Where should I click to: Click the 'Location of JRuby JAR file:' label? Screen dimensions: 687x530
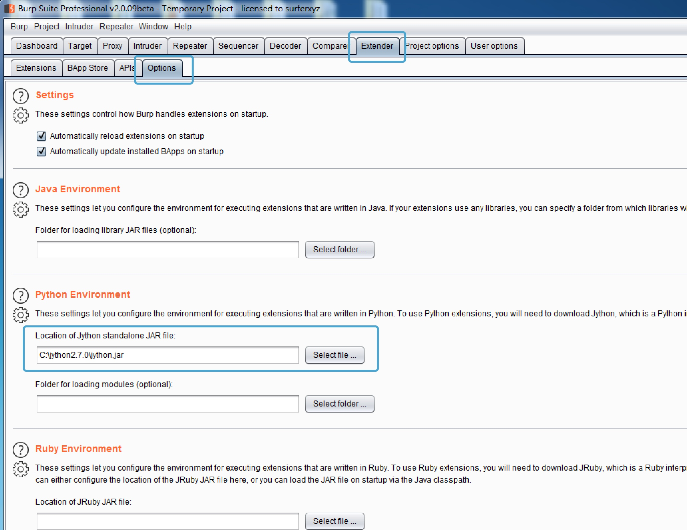83,502
